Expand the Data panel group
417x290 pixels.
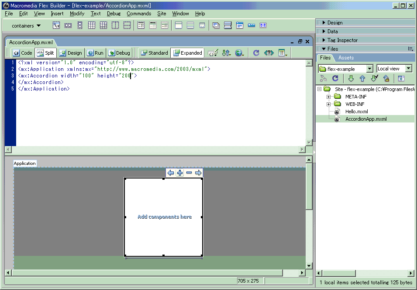[x=324, y=31]
